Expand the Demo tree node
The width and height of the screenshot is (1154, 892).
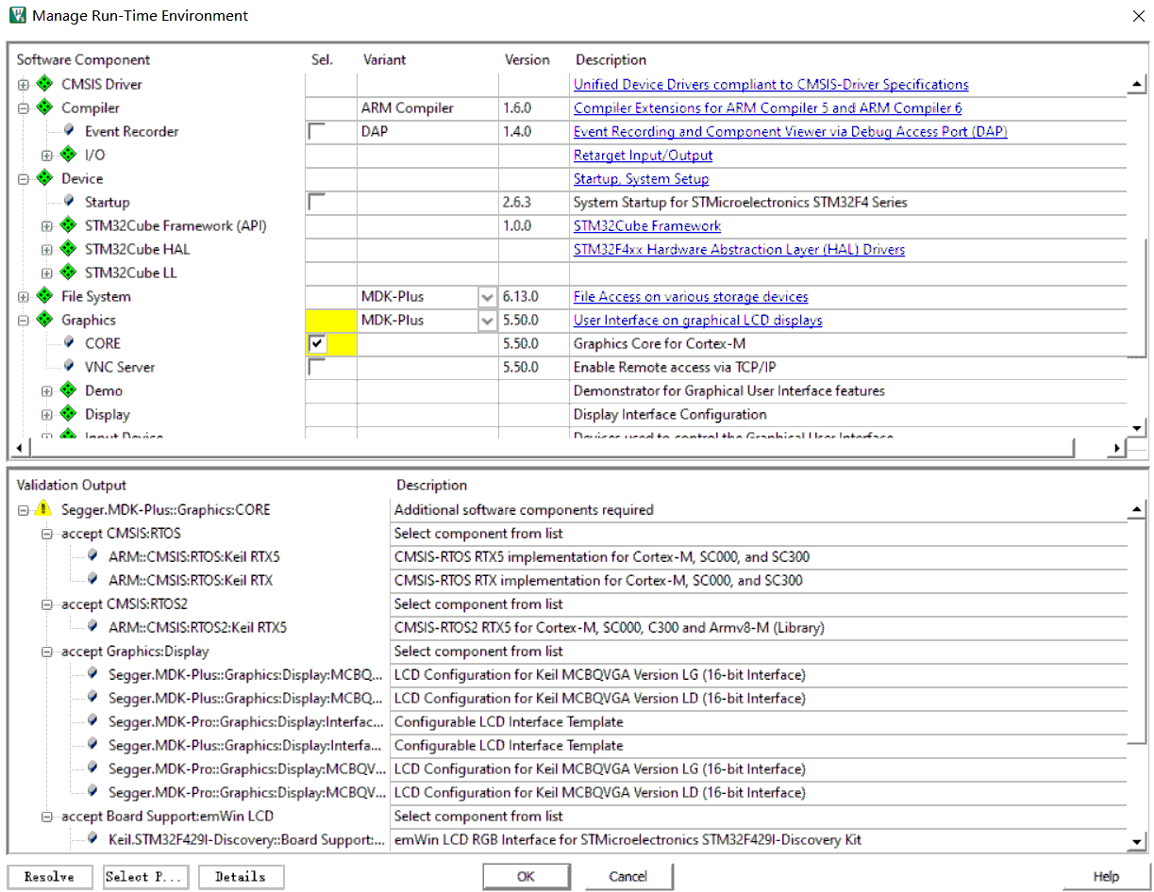tap(47, 391)
